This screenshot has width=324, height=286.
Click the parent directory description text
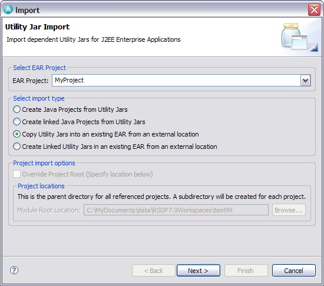click(161, 197)
